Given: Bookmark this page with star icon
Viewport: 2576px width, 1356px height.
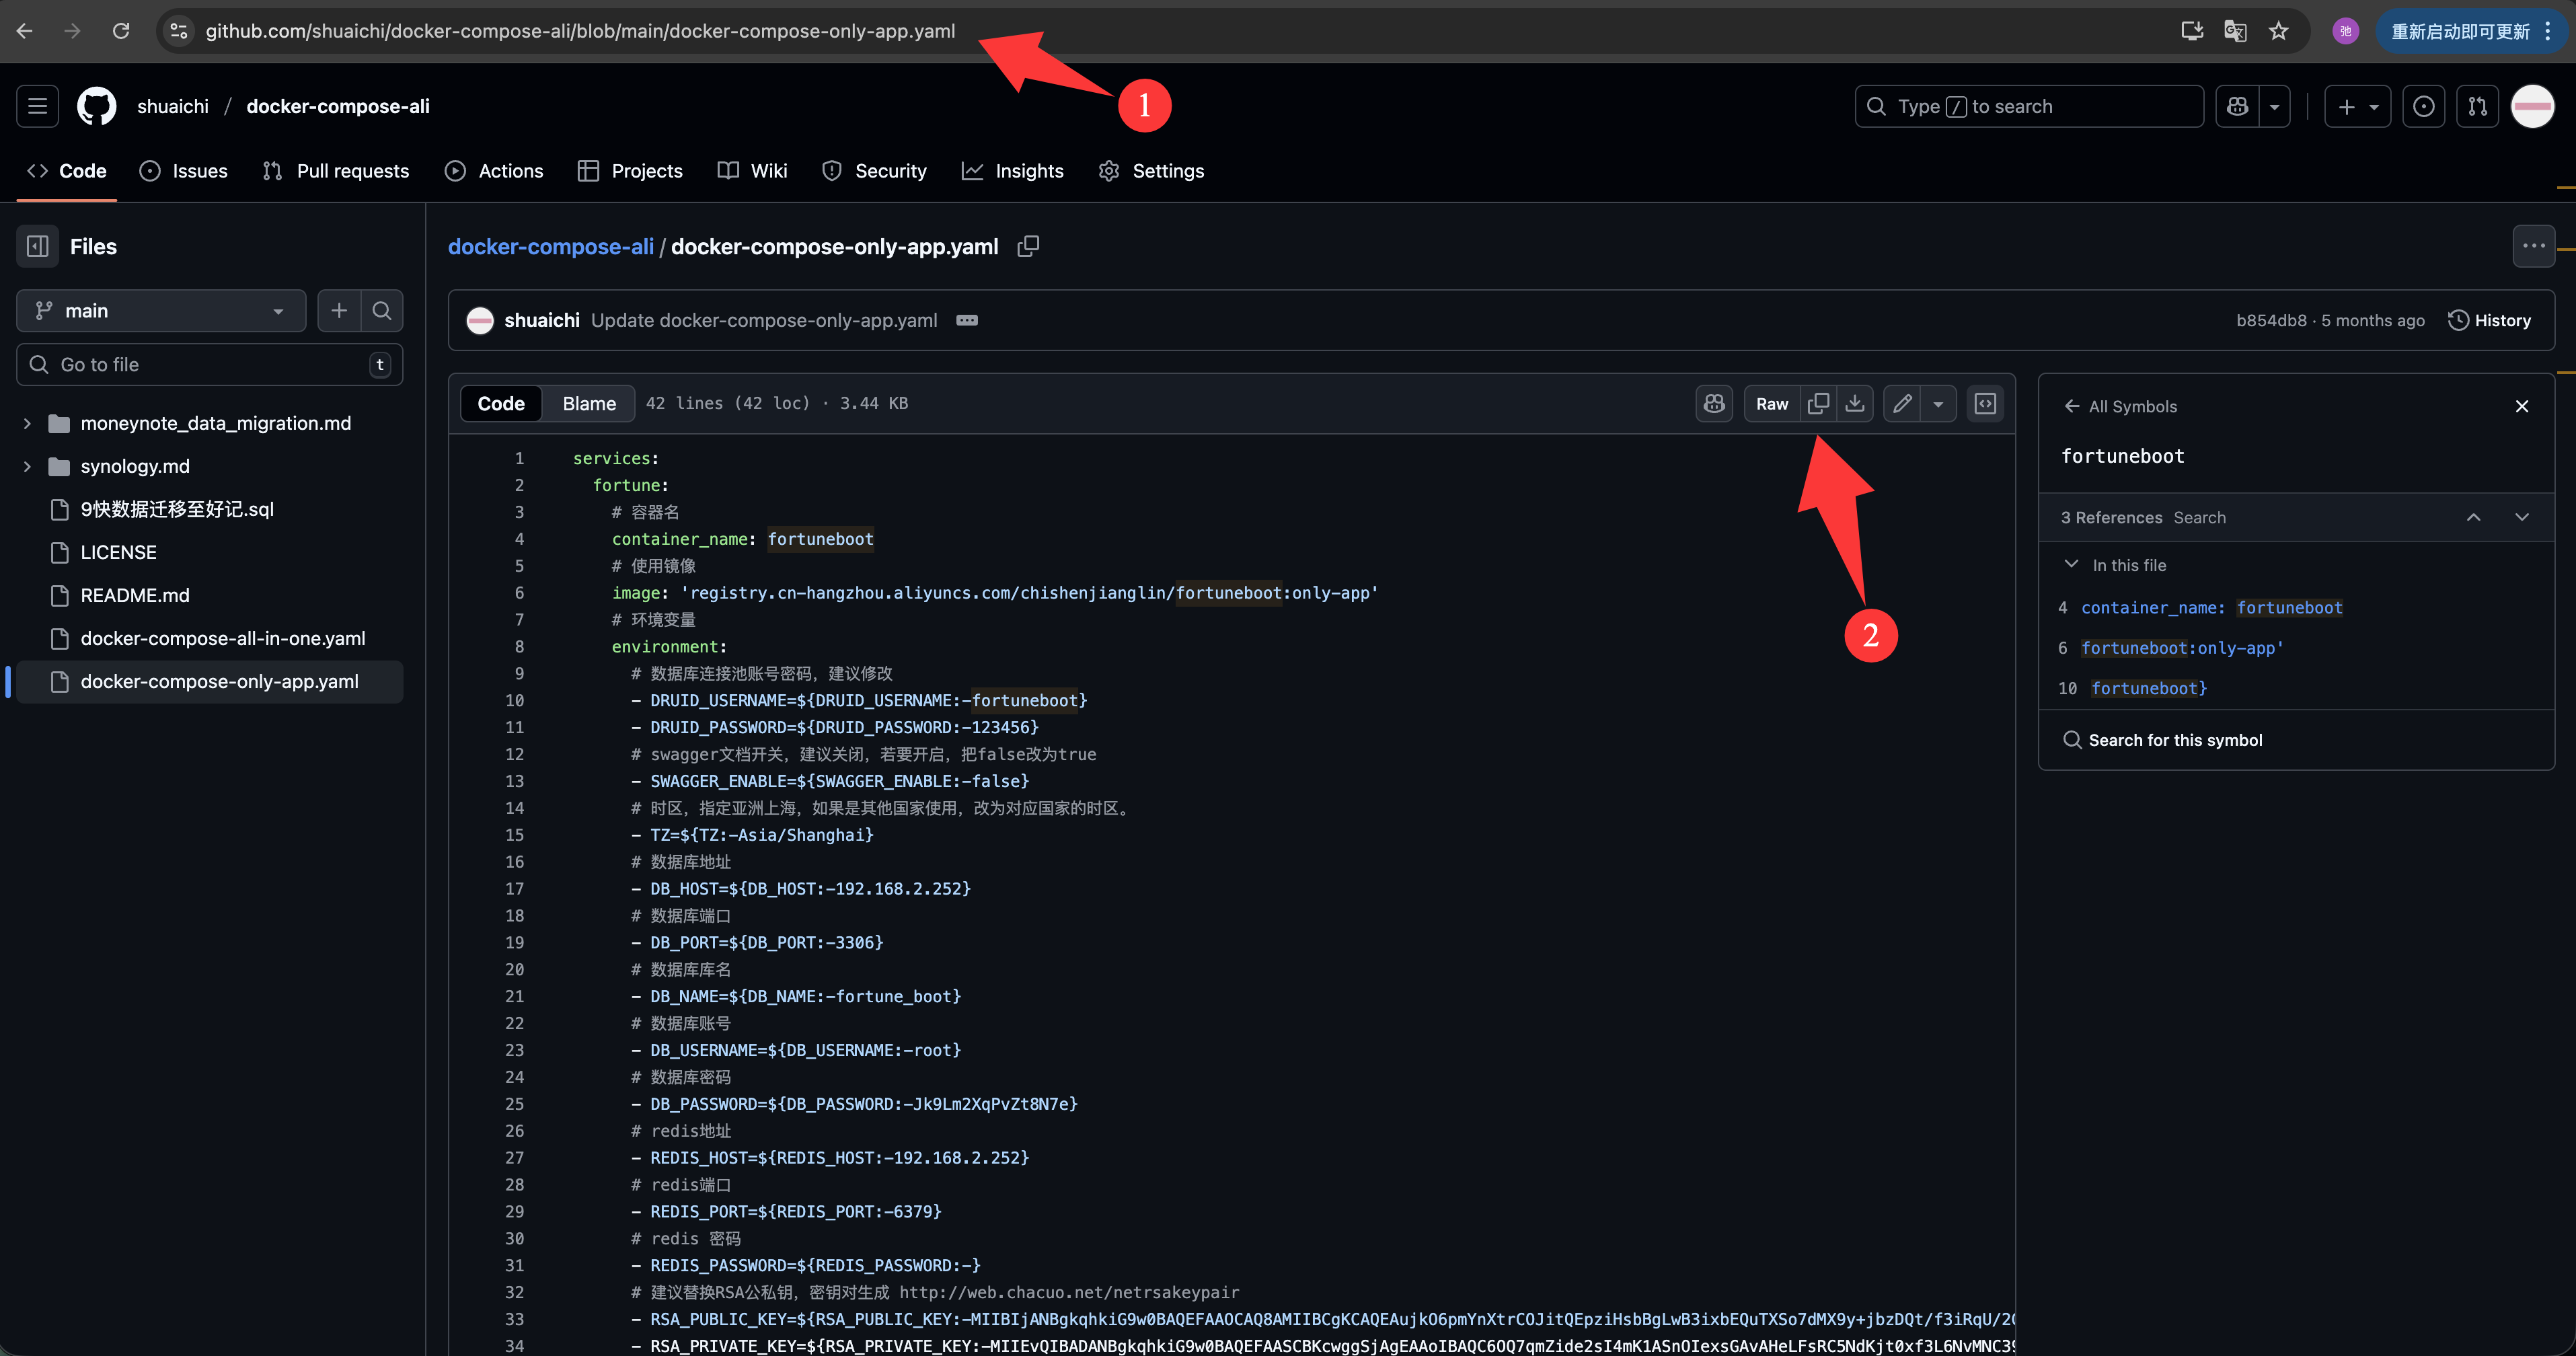Looking at the screenshot, I should point(2278,31).
